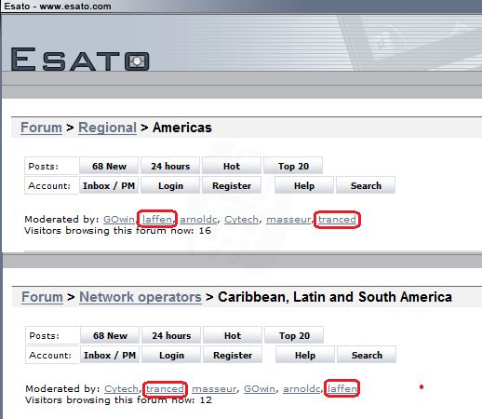Open moderator Cytech profile in Caribbean section
The width and height of the screenshot is (482, 419).
coord(121,389)
